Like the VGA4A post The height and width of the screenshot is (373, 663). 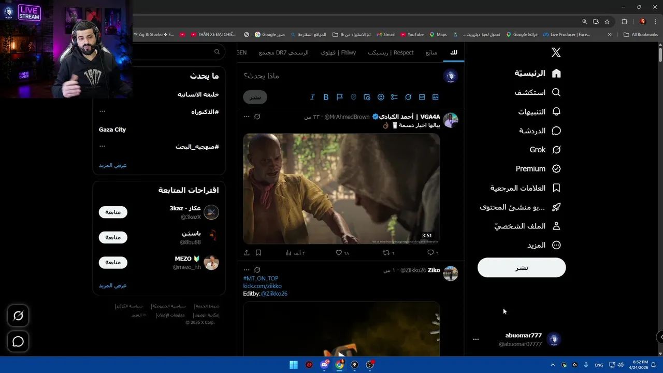tap(342, 253)
